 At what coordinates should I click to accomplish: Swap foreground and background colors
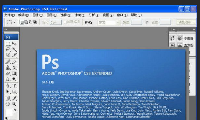pos(15,110)
